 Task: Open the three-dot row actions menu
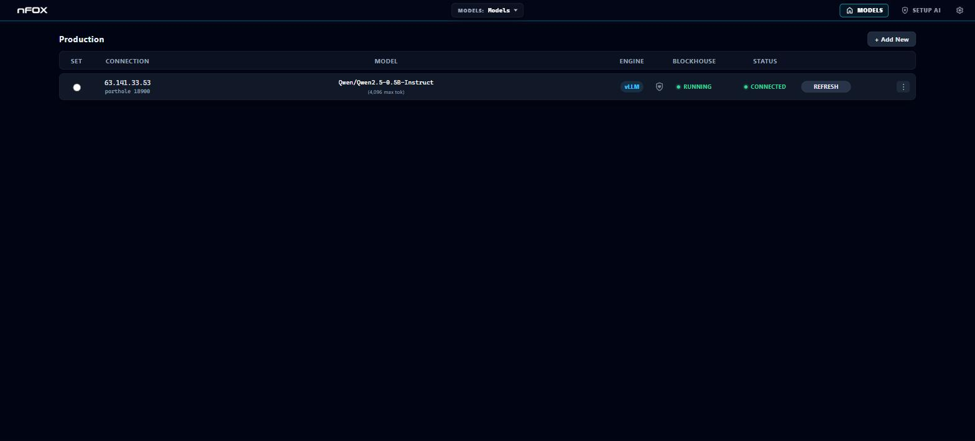[903, 87]
